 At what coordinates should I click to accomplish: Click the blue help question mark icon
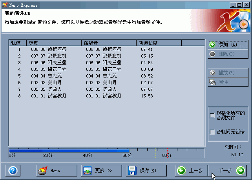point(13,171)
